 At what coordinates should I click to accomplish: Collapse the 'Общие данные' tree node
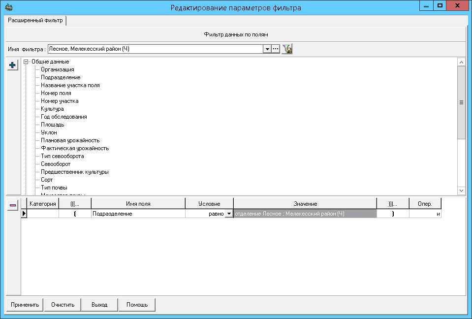point(26,62)
